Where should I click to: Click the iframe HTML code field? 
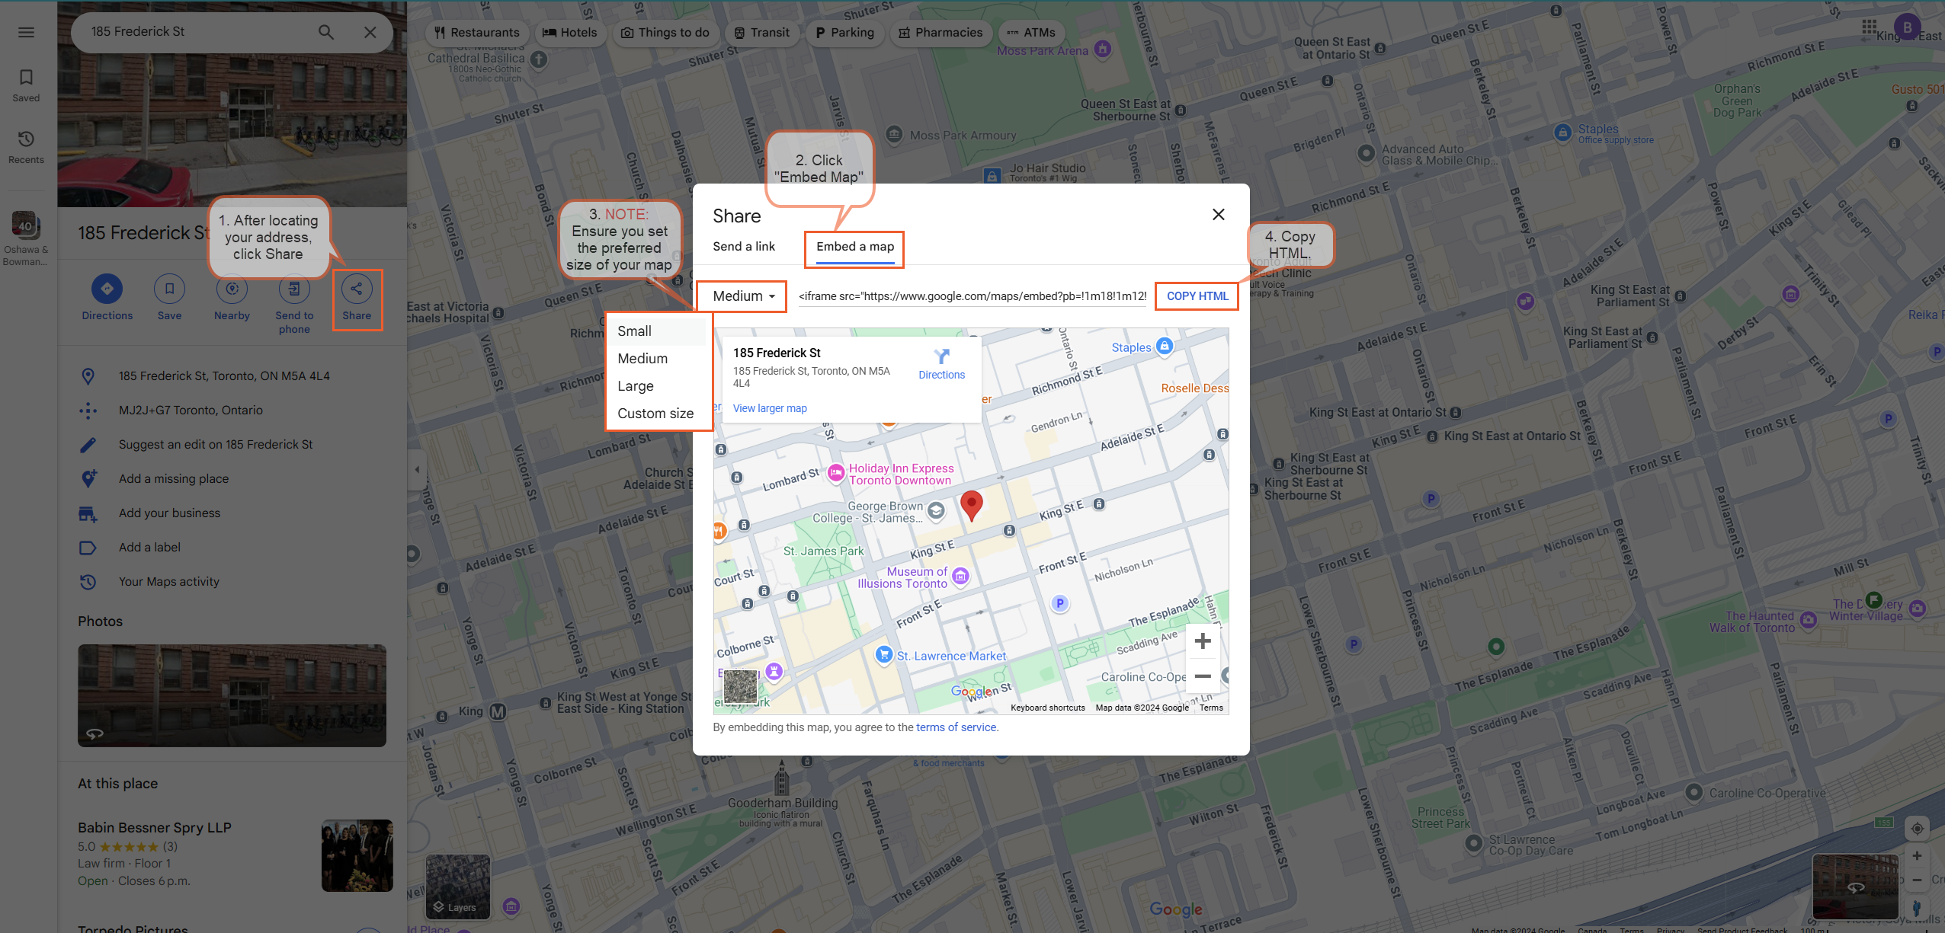[x=972, y=296]
